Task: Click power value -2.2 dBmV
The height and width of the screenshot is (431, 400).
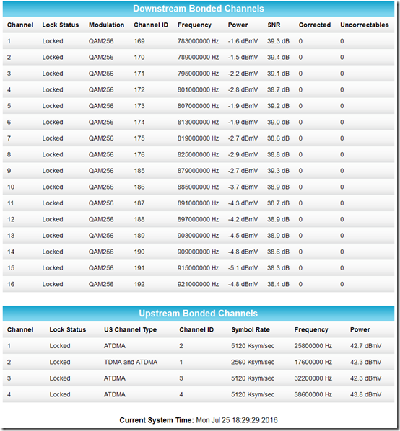Action: pyautogui.click(x=243, y=74)
